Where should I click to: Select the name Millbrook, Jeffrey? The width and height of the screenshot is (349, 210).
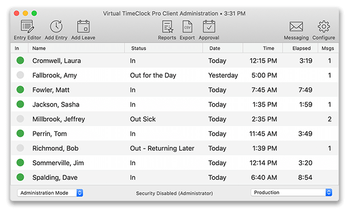(x=59, y=119)
